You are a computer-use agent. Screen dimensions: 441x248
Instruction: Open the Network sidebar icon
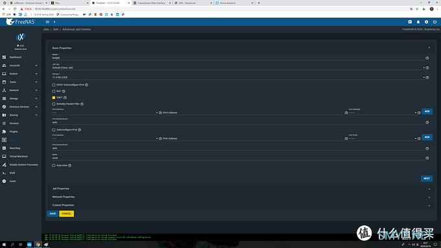(x=5, y=91)
